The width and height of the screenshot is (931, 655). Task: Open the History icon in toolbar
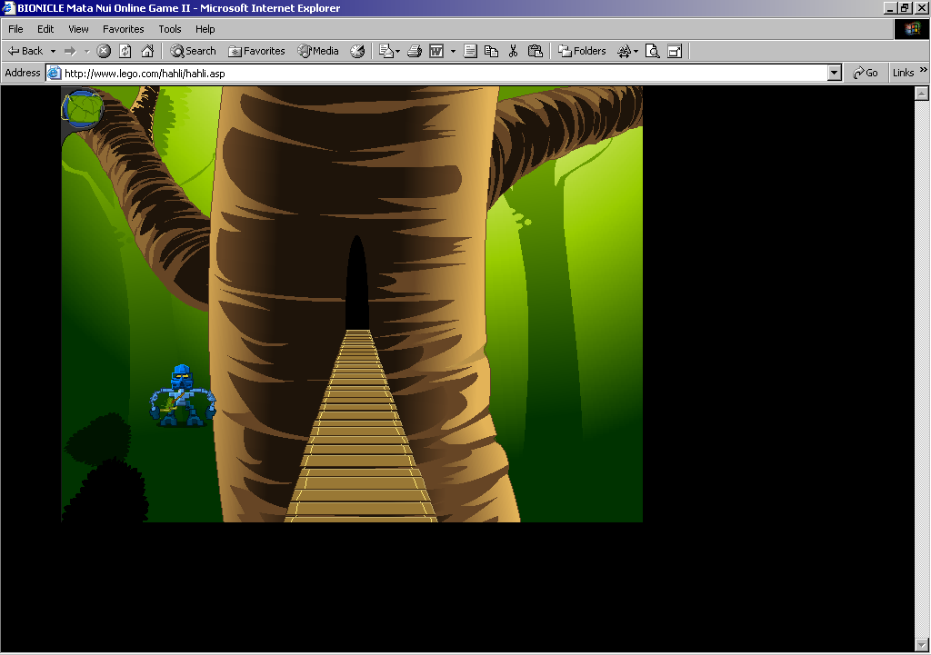(x=357, y=51)
